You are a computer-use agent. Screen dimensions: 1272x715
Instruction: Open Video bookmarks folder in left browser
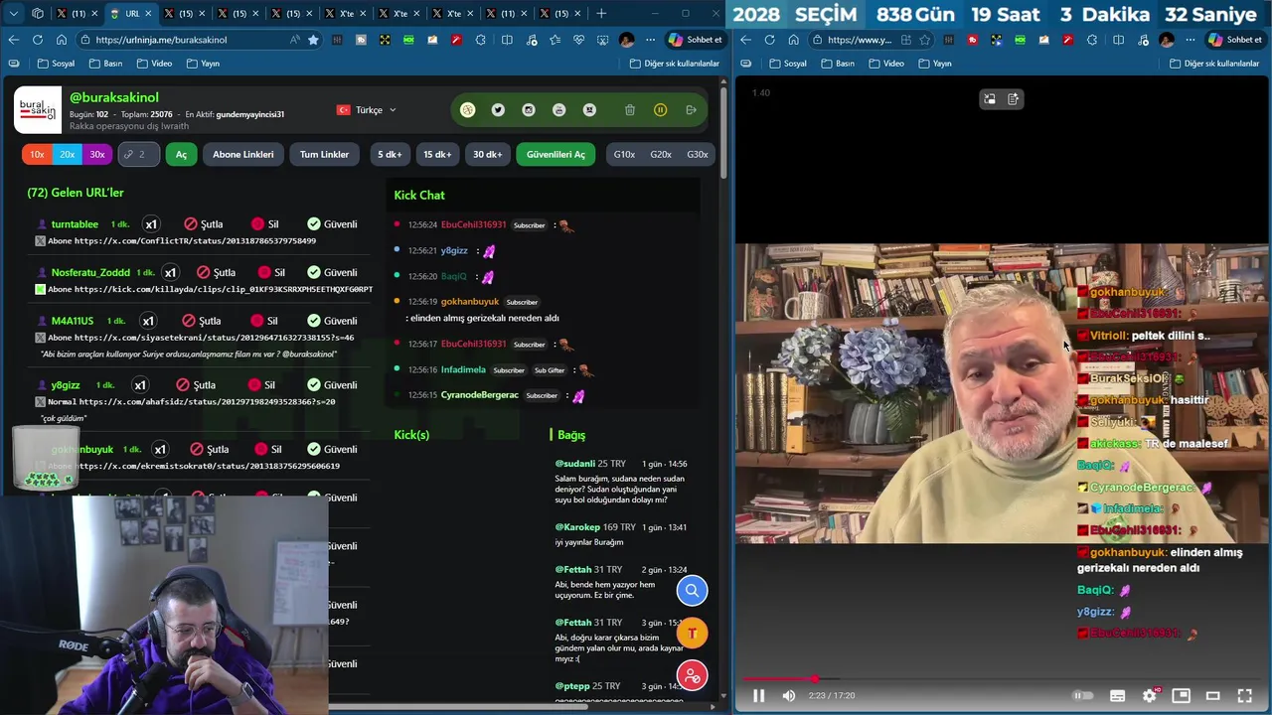point(154,64)
